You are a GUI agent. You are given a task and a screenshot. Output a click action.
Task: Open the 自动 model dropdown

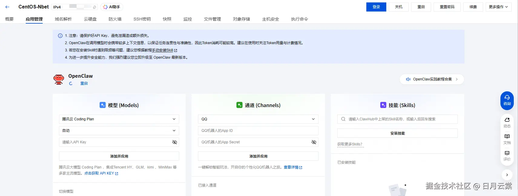(119, 131)
